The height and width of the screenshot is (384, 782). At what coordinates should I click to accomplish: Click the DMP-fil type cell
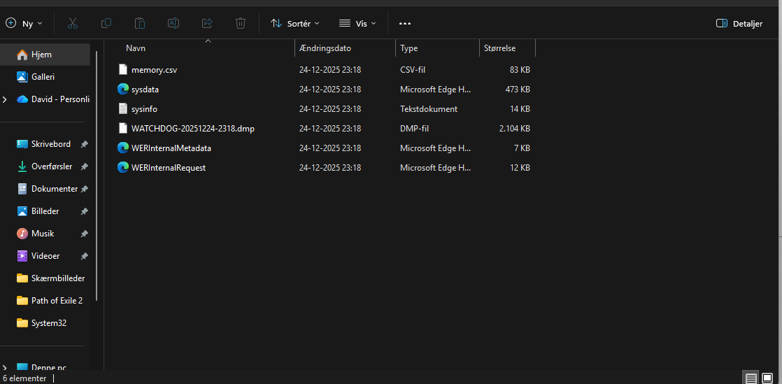click(x=415, y=128)
